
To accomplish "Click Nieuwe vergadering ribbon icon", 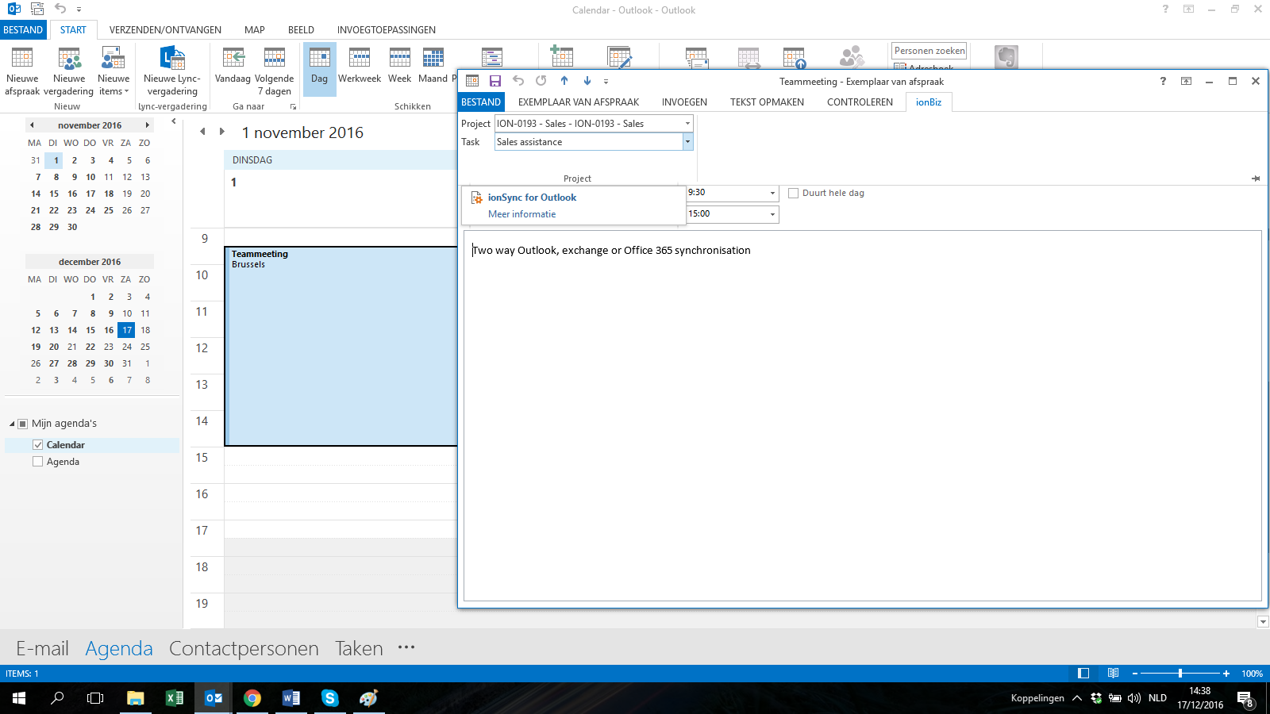I will [x=69, y=71].
